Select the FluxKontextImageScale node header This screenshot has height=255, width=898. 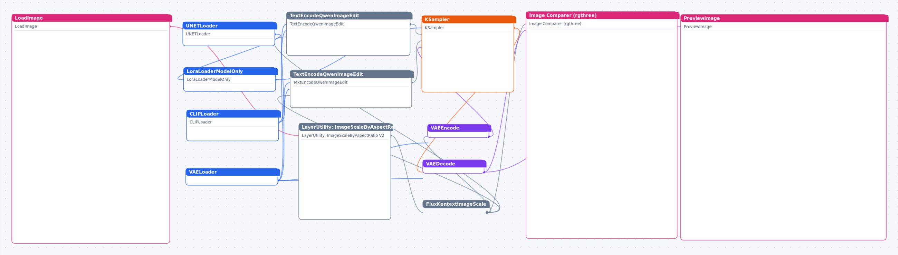coord(456,204)
